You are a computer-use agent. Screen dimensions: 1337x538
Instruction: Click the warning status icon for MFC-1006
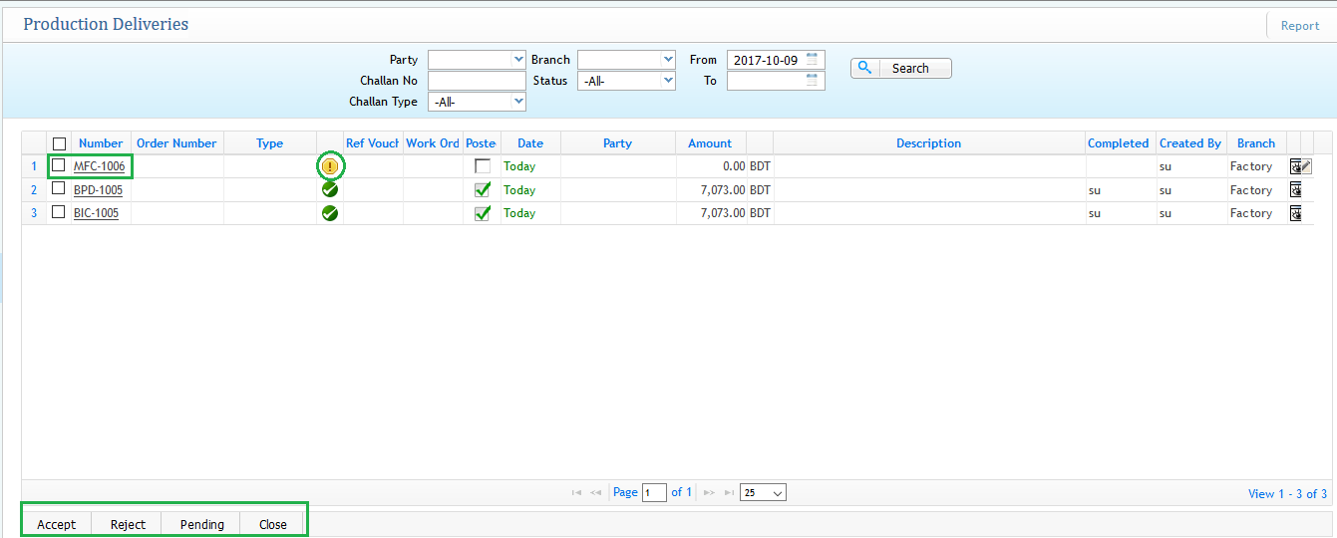pyautogui.click(x=330, y=166)
